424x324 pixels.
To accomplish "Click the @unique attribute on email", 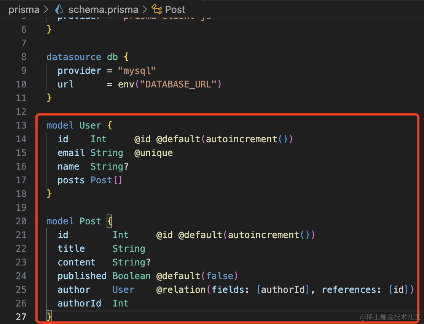I will tap(153, 153).
